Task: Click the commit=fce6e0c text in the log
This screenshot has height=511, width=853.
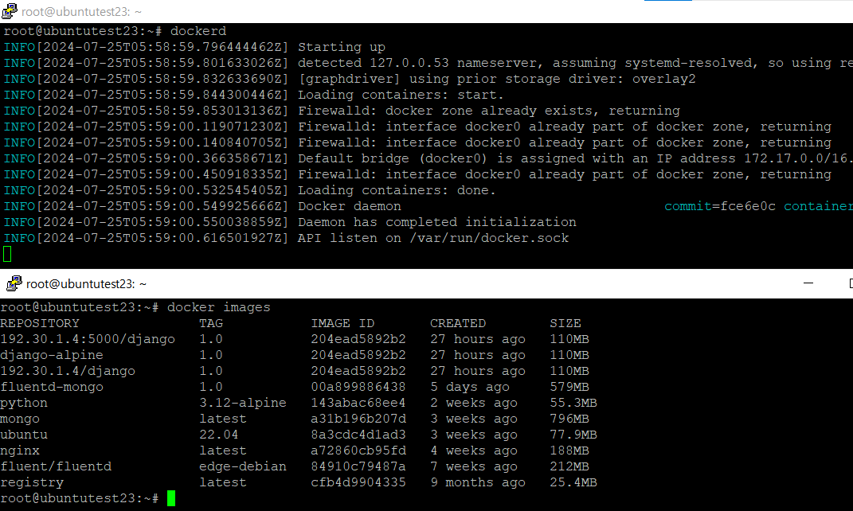Action: [720, 206]
